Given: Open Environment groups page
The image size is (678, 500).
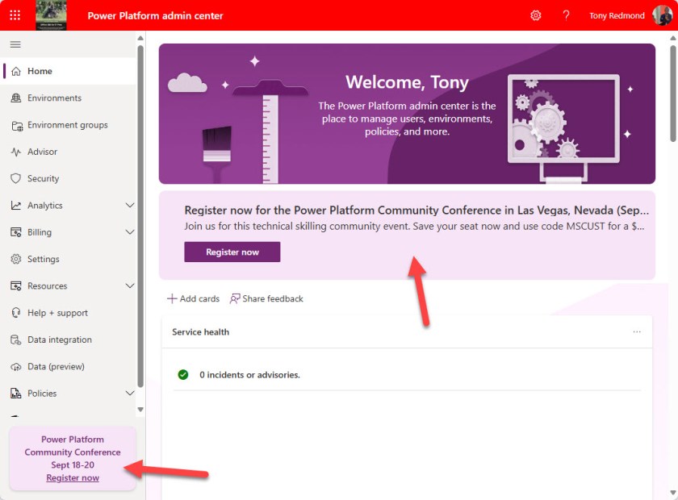Looking at the screenshot, I should point(68,125).
